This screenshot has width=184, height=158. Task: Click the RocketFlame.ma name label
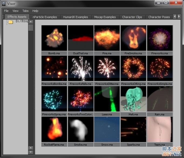point(54,145)
